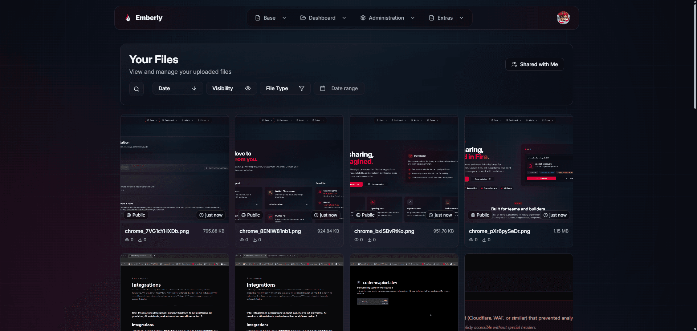Image resolution: width=697 pixels, height=331 pixels.
Task: Click the calendar icon inside Date range
Action: 323,88
